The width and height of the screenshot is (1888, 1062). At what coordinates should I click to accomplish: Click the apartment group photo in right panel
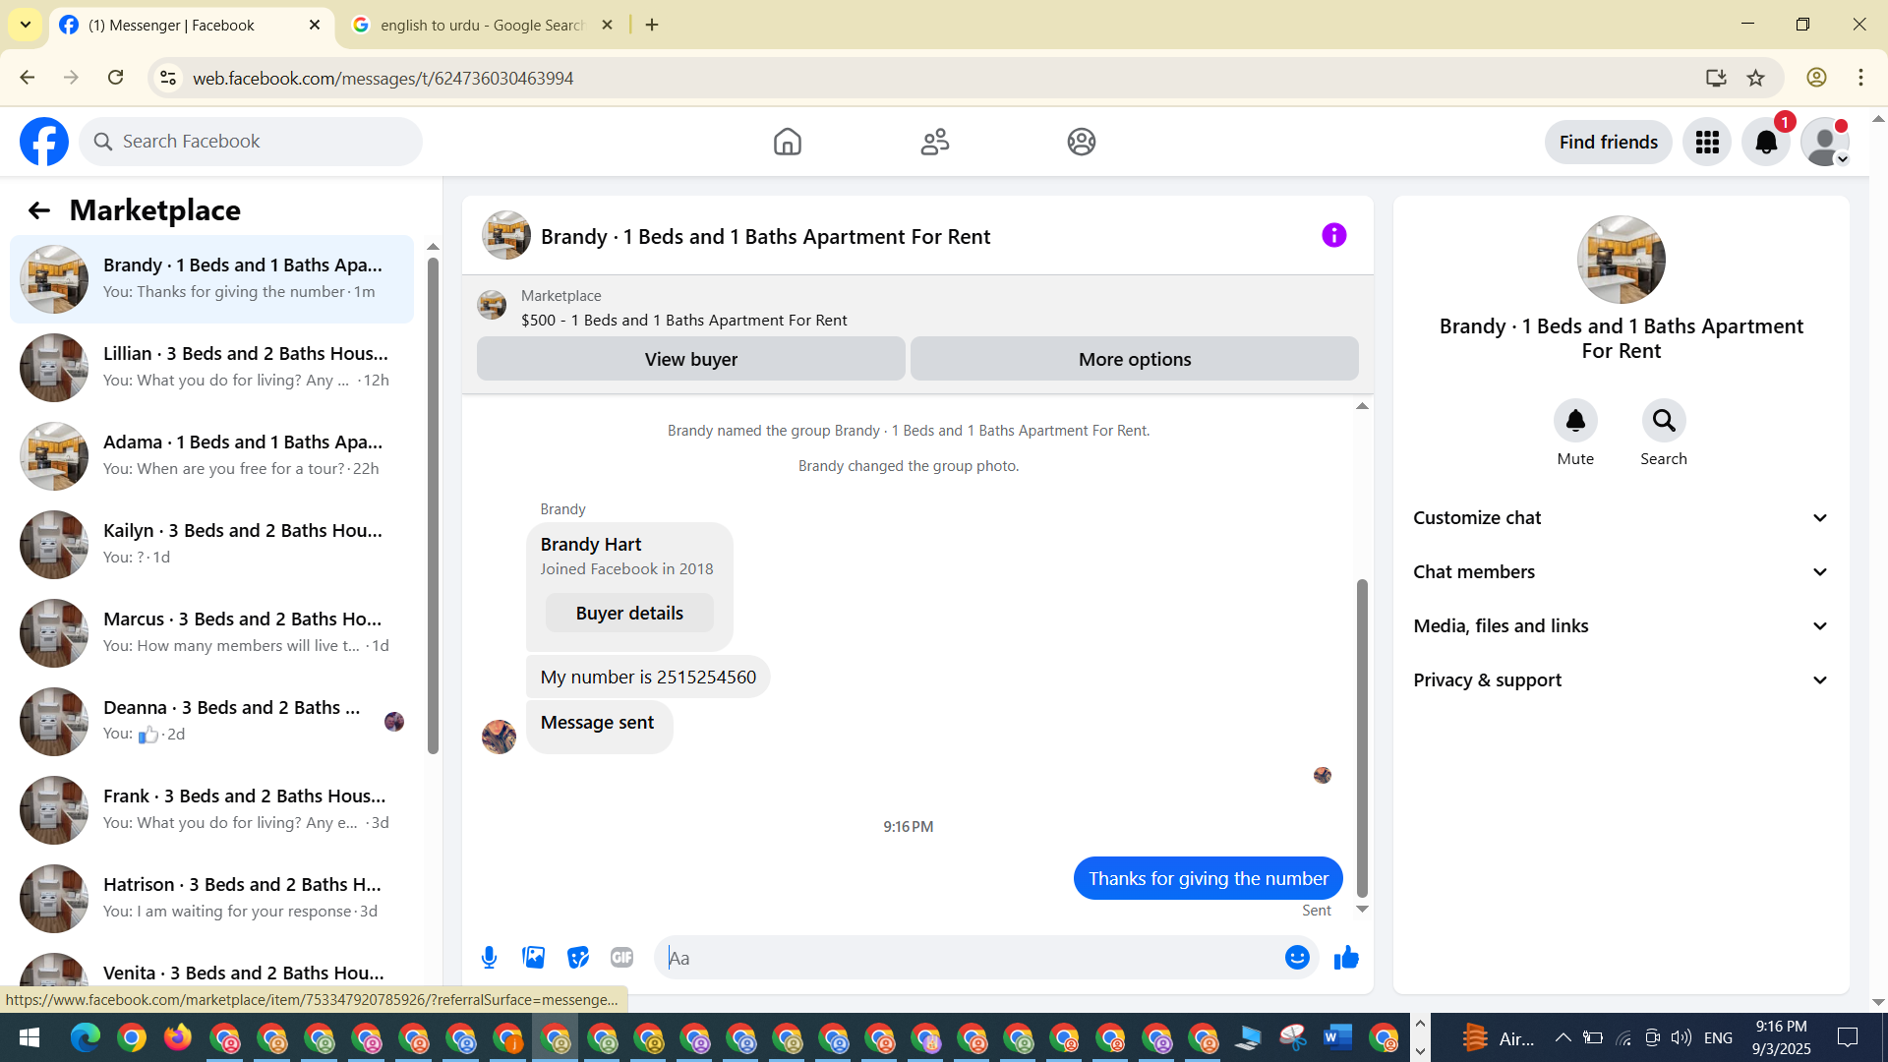tap(1622, 260)
